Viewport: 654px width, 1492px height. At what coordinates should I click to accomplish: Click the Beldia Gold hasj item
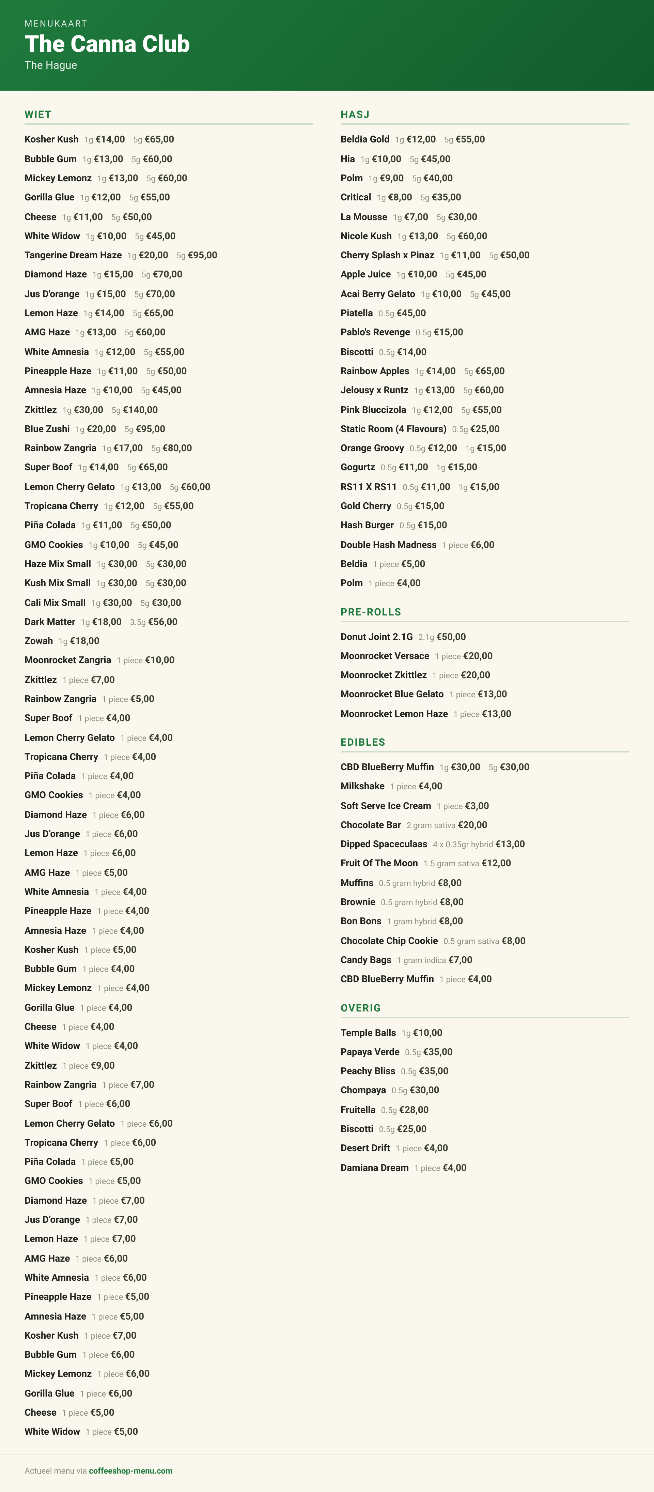coord(412,139)
